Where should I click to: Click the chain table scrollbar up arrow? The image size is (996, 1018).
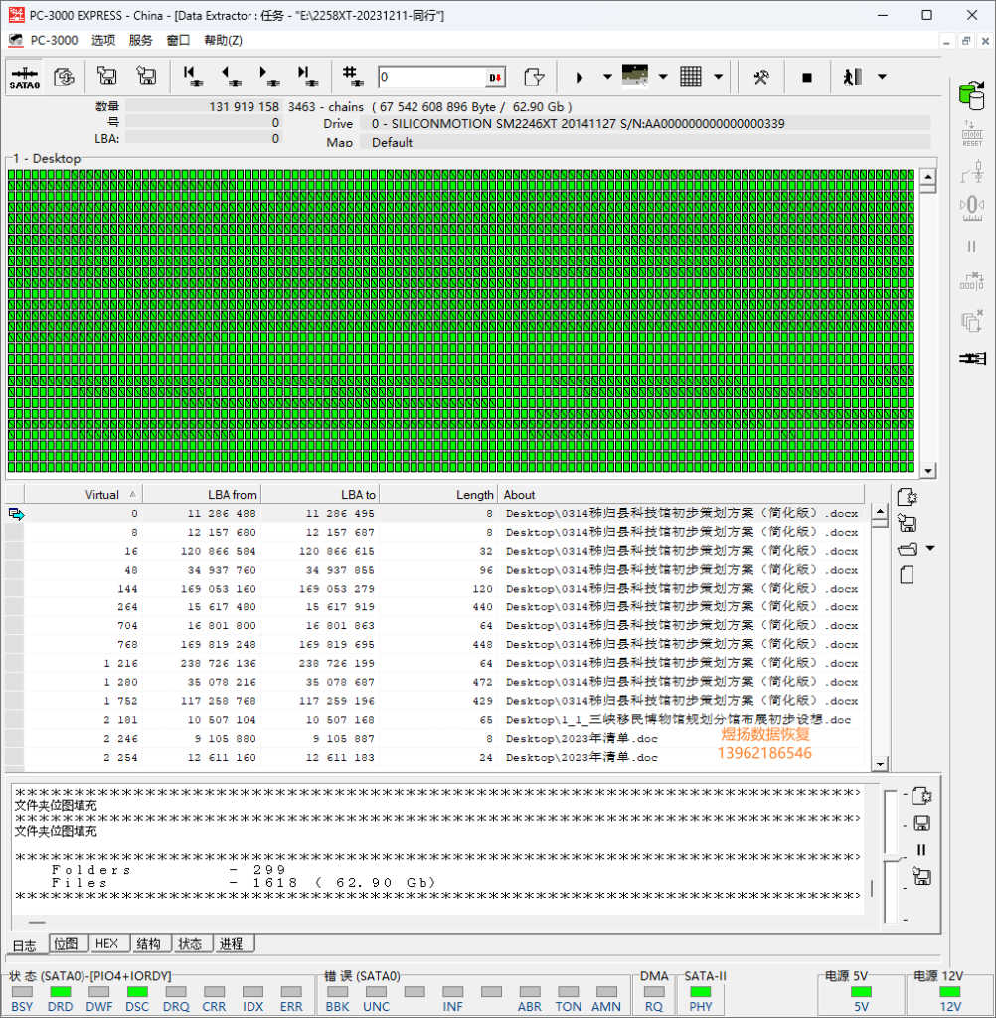[x=880, y=512]
